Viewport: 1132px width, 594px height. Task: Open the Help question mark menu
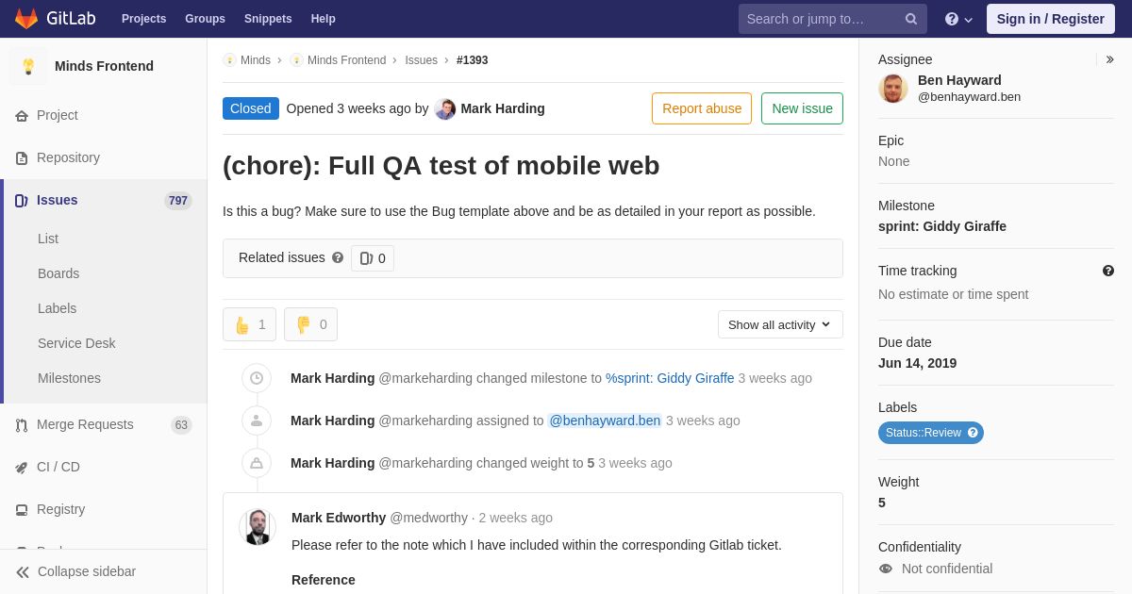958,19
